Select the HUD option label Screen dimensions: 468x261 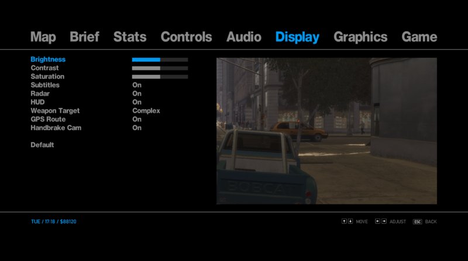coord(37,102)
